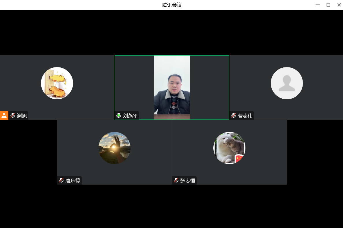Maximize the 腾讯会议 window
343x228 pixels.
[x=328, y=5]
